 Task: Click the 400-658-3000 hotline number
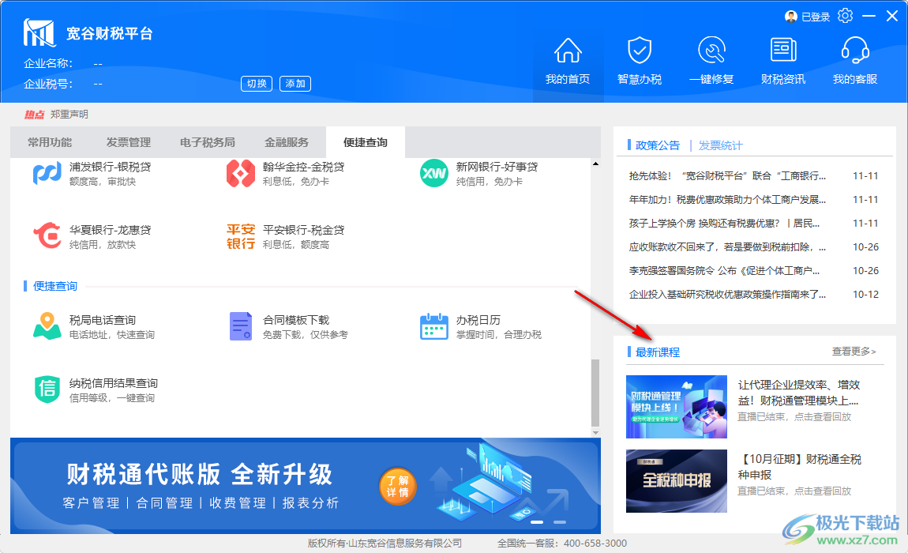click(595, 544)
